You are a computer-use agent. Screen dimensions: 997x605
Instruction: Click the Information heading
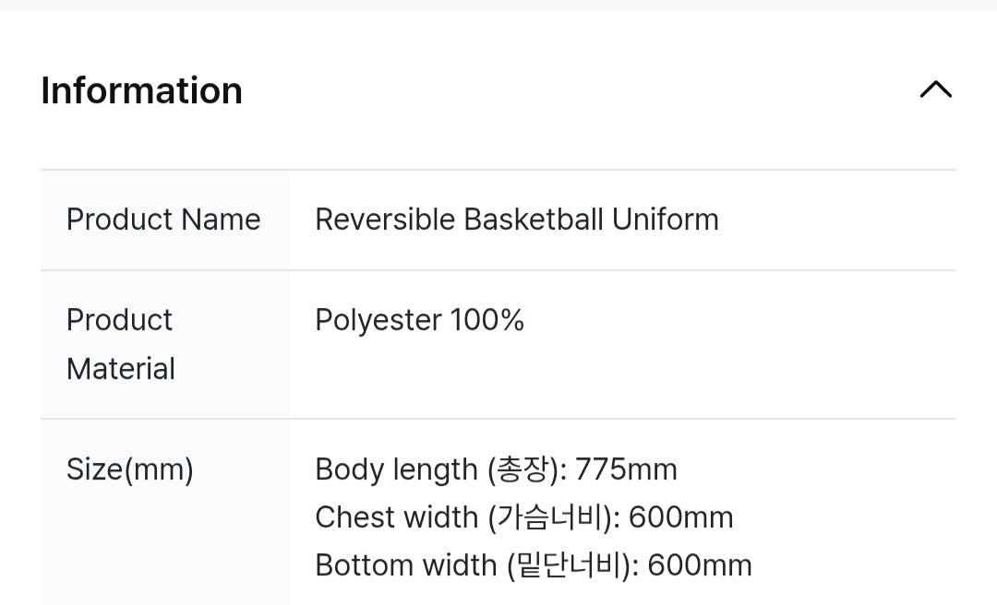click(x=142, y=90)
